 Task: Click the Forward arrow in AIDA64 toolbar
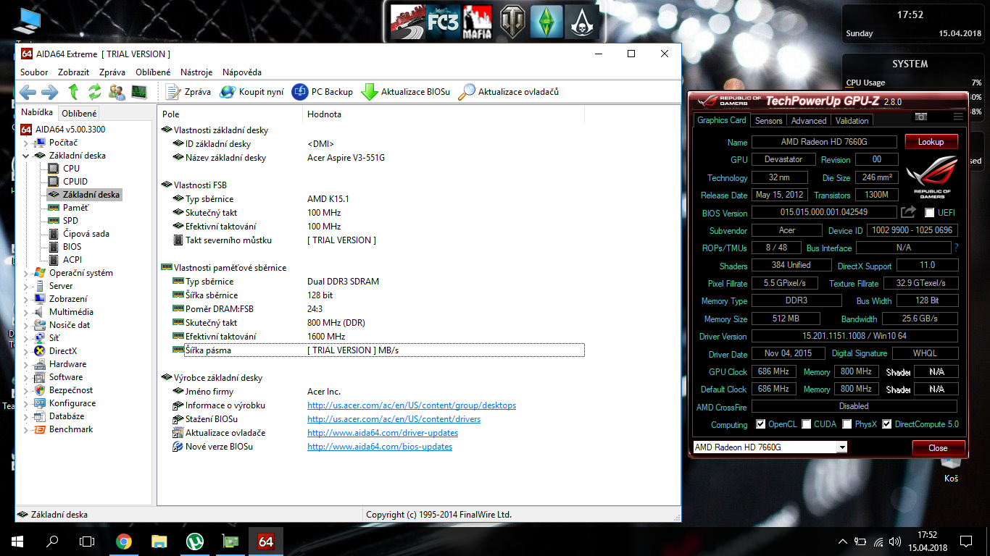[x=50, y=92]
